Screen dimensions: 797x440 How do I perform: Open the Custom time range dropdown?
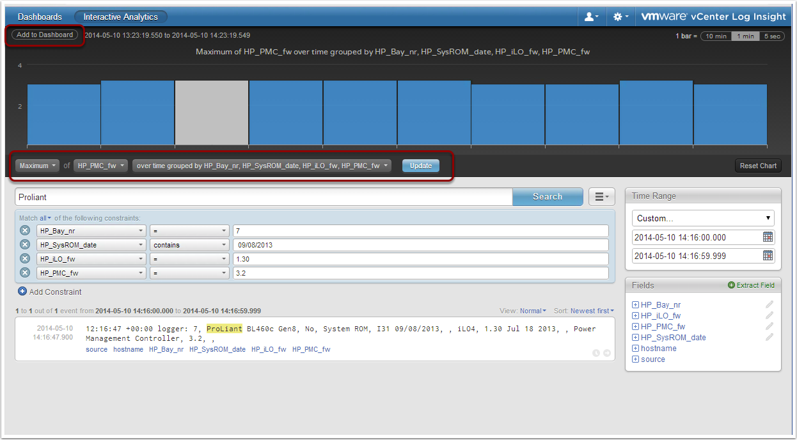703,218
